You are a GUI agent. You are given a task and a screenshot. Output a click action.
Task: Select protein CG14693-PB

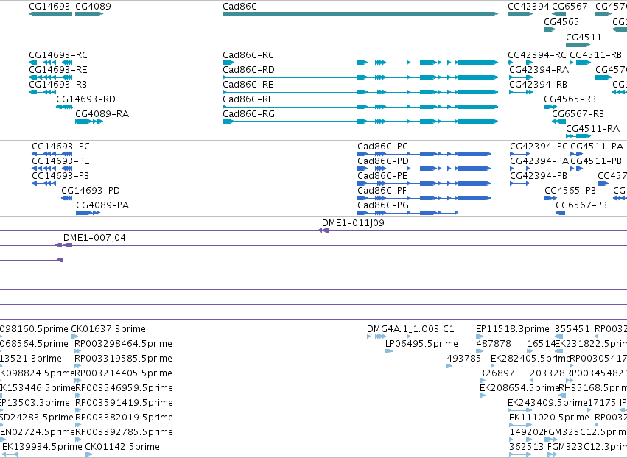(44, 183)
